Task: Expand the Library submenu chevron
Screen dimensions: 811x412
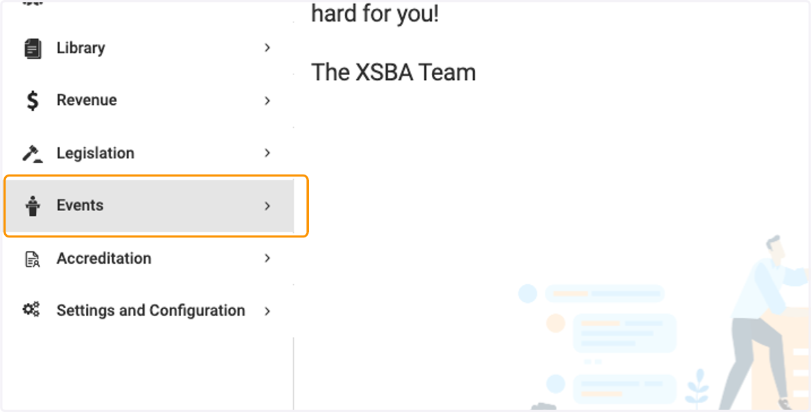Action: [268, 48]
